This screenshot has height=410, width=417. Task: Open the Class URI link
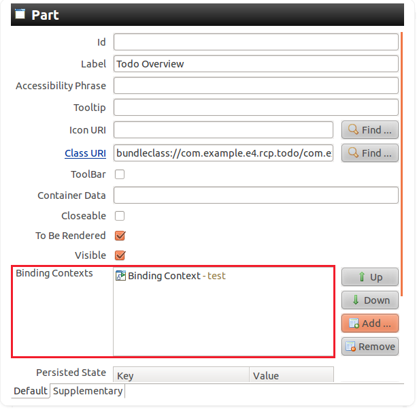tap(85, 153)
